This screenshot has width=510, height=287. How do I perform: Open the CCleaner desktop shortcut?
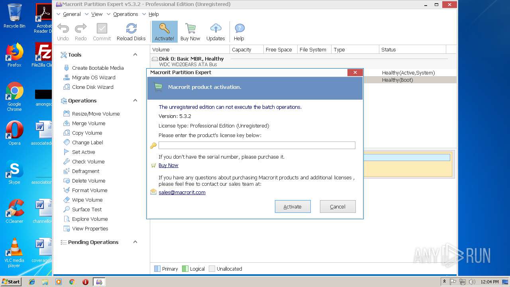14,211
